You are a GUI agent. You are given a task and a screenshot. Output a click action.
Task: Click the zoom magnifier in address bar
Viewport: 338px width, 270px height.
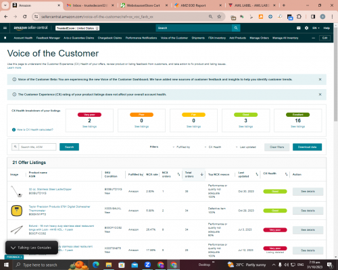click(210, 17)
